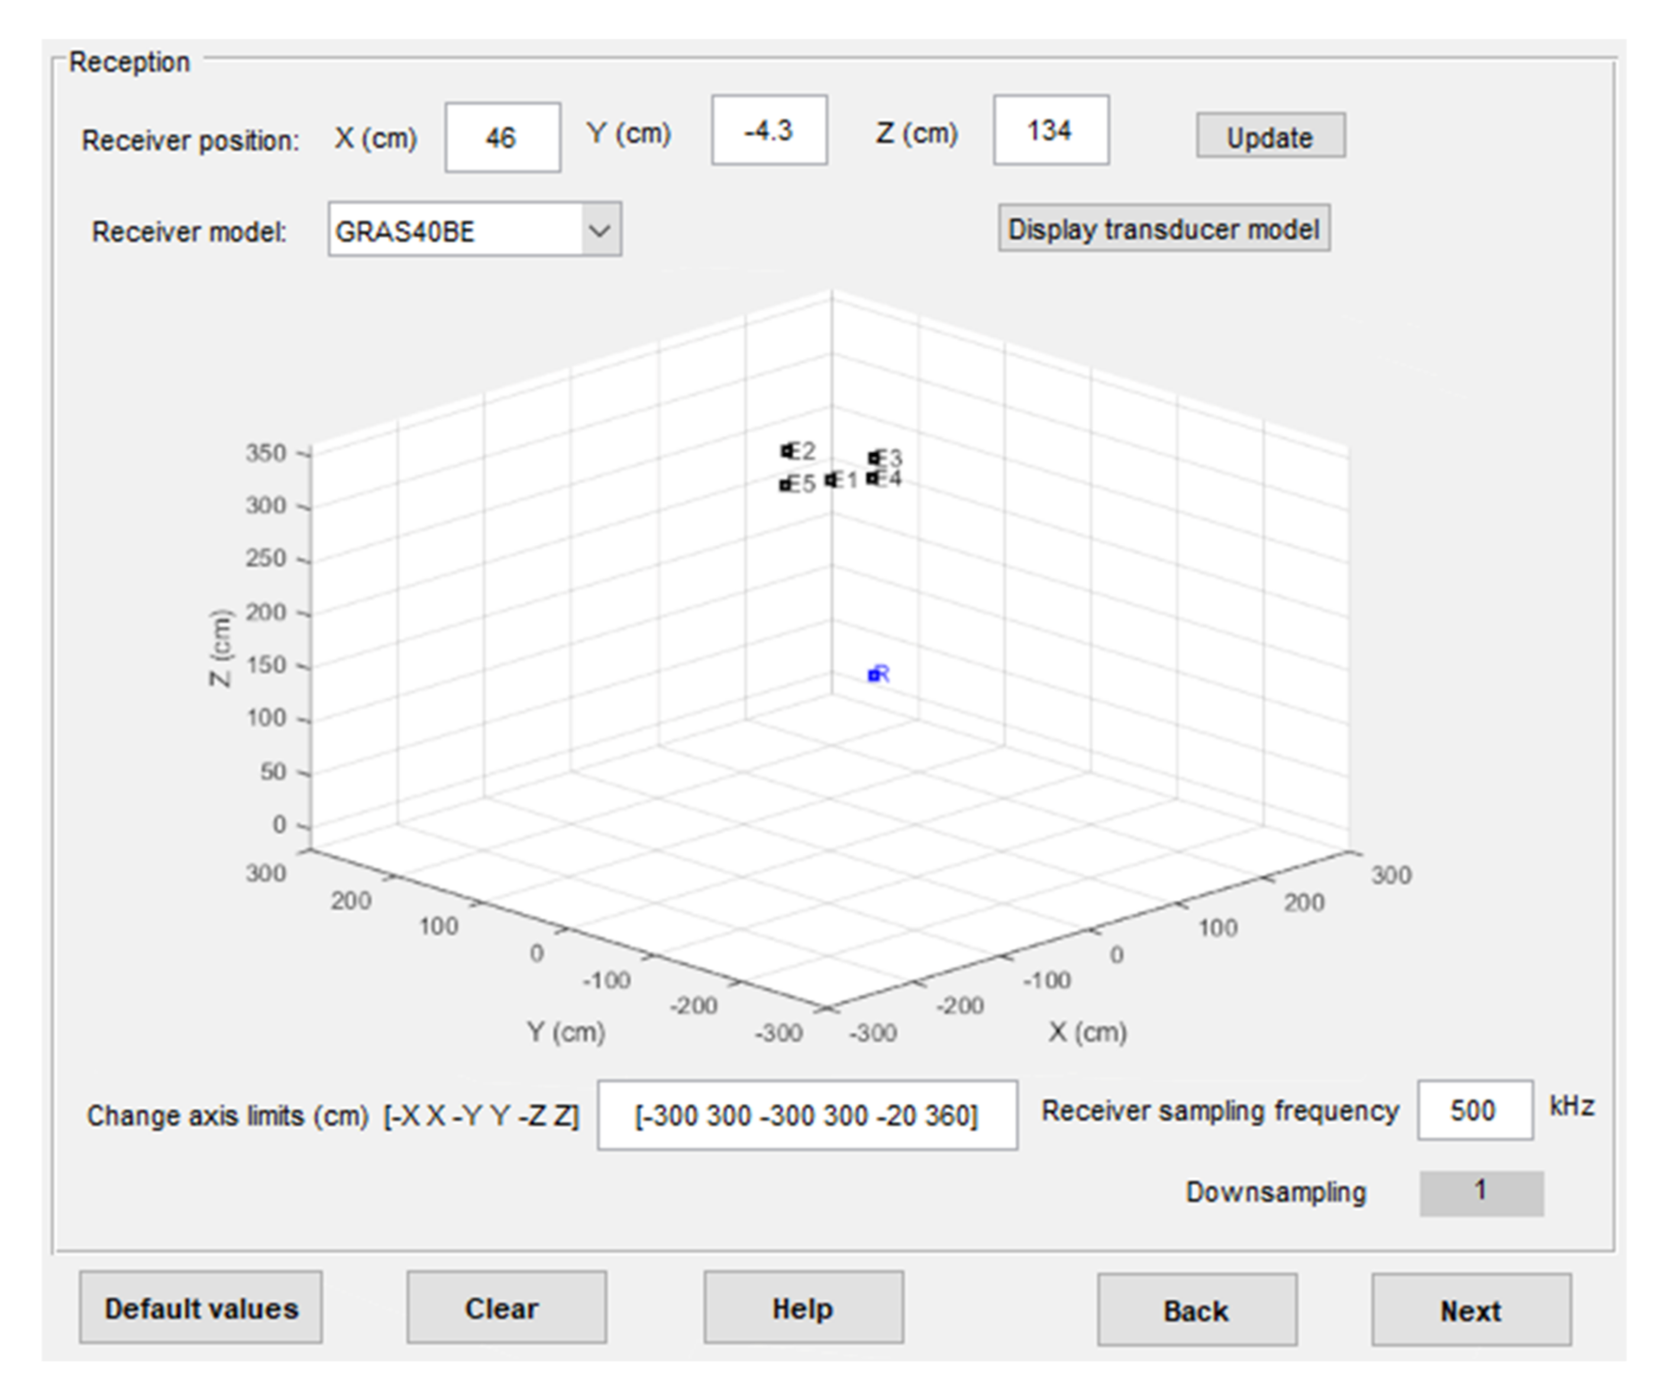Click the E4 emitter marker in plot
This screenshot has height=1392, width=1654.
tap(873, 478)
